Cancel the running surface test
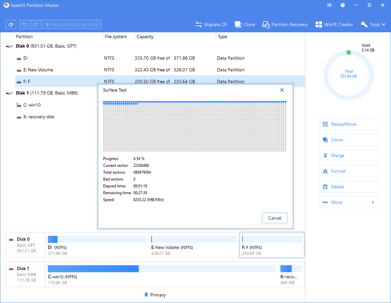This screenshot has width=391, height=303. [274, 218]
